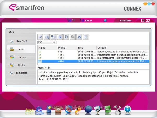The width and height of the screenshot is (157, 118).
Task: Click the Outbox envelope icon
Action: 12,57
